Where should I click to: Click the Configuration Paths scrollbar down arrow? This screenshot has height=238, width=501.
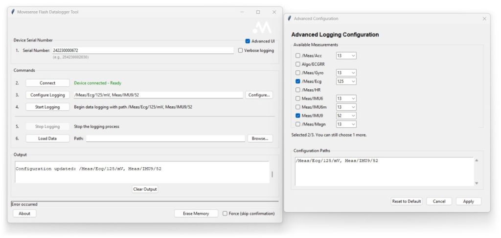tap(477, 183)
